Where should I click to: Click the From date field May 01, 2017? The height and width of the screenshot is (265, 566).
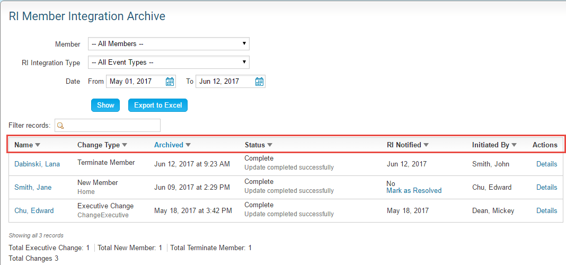click(135, 82)
